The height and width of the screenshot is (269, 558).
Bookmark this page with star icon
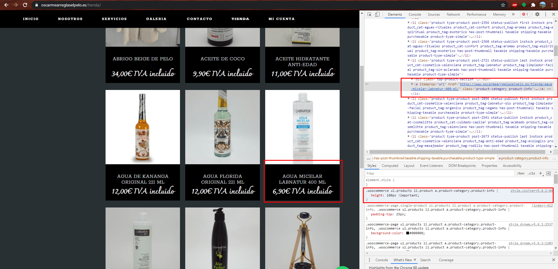point(503,5)
